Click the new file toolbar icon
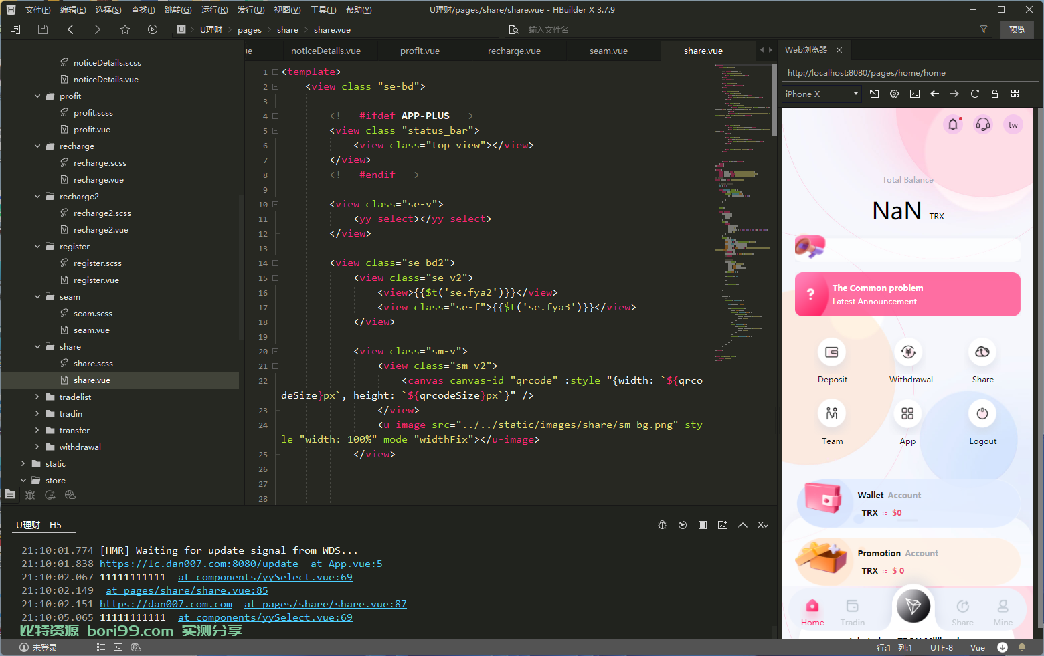Viewport: 1044px width, 656px height. click(15, 29)
